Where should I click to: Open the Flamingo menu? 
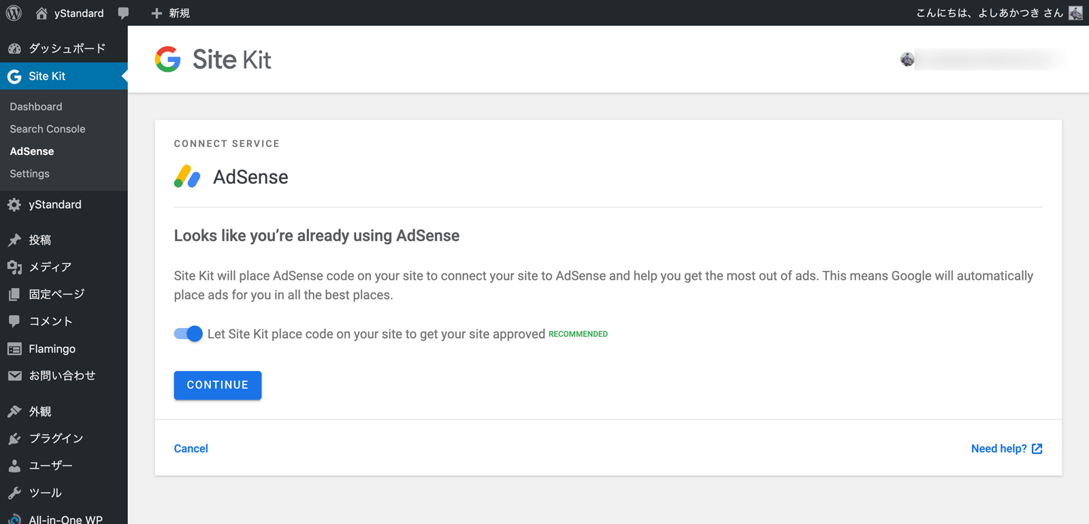(x=64, y=348)
